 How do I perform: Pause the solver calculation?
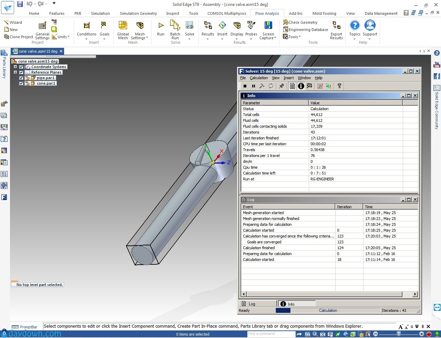254,86
